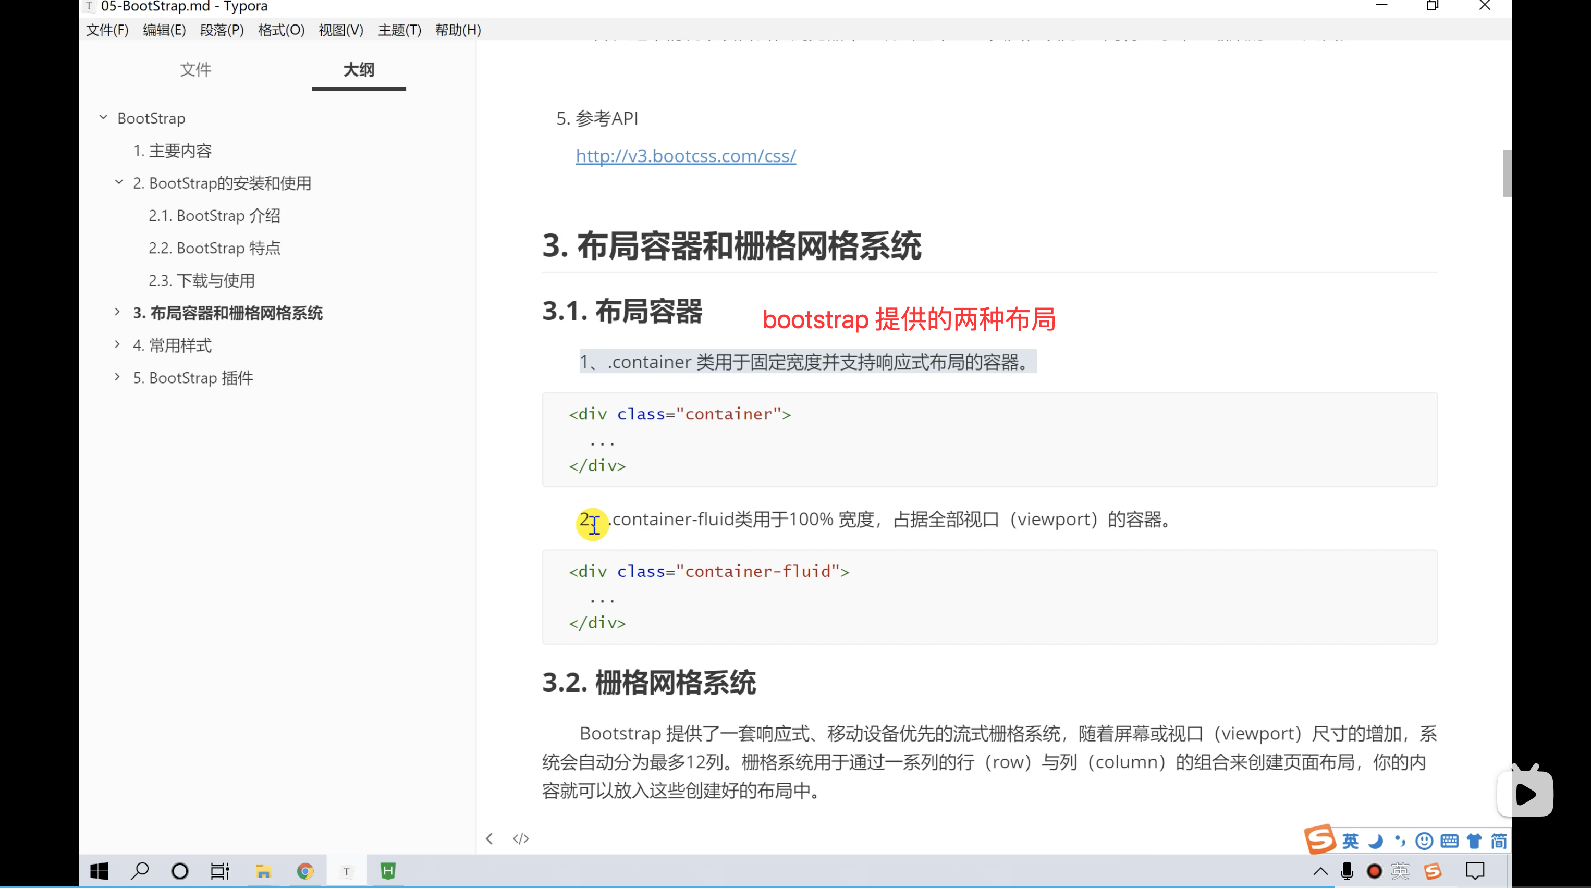Switch to the 文件 sidebar tab
The width and height of the screenshot is (1591, 889).
tap(195, 70)
